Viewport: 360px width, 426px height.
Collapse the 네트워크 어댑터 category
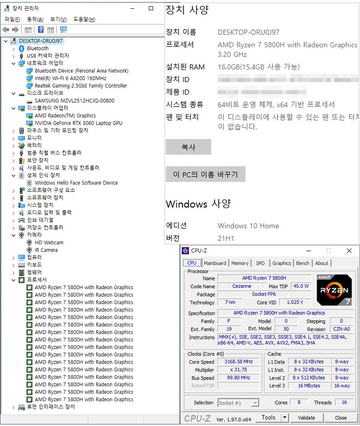(13, 64)
